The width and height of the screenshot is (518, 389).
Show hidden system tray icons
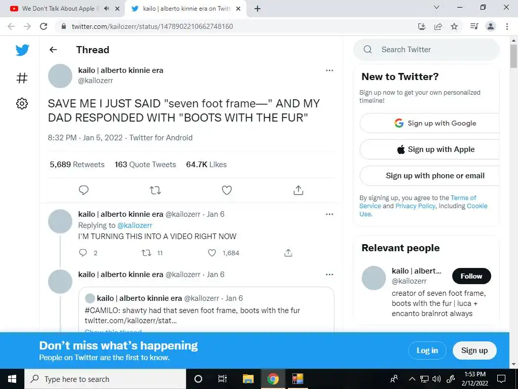pos(412,379)
